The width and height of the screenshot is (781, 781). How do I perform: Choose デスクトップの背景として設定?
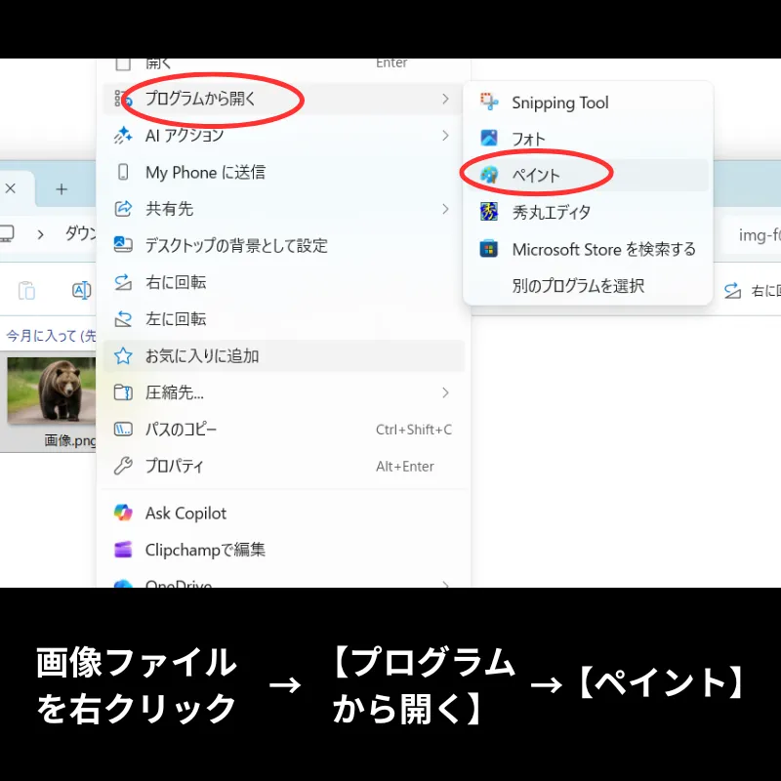coord(236,246)
